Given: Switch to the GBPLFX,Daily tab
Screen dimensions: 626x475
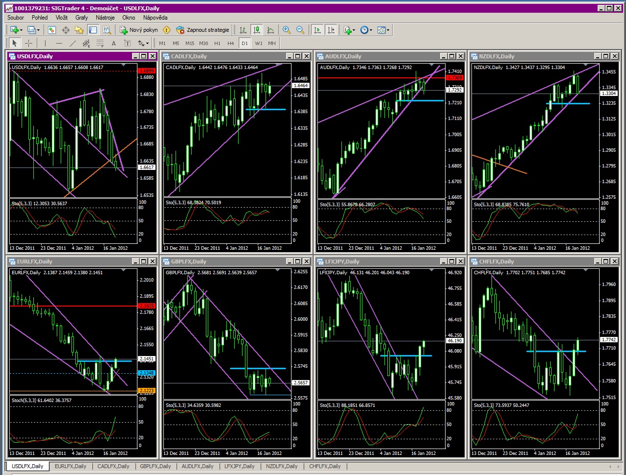Looking at the screenshot, I should 155,466.
